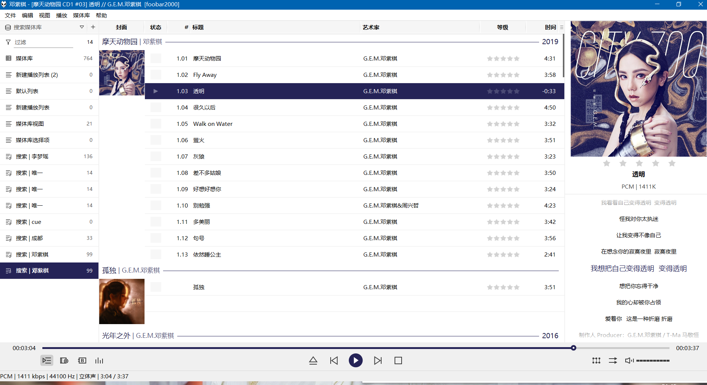707x385 pixels.
Task: Click the cover view toolbar icon
Action: [64, 360]
